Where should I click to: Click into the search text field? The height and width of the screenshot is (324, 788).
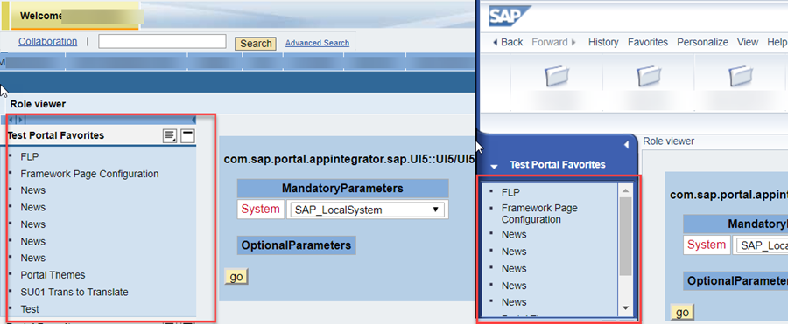click(x=162, y=42)
